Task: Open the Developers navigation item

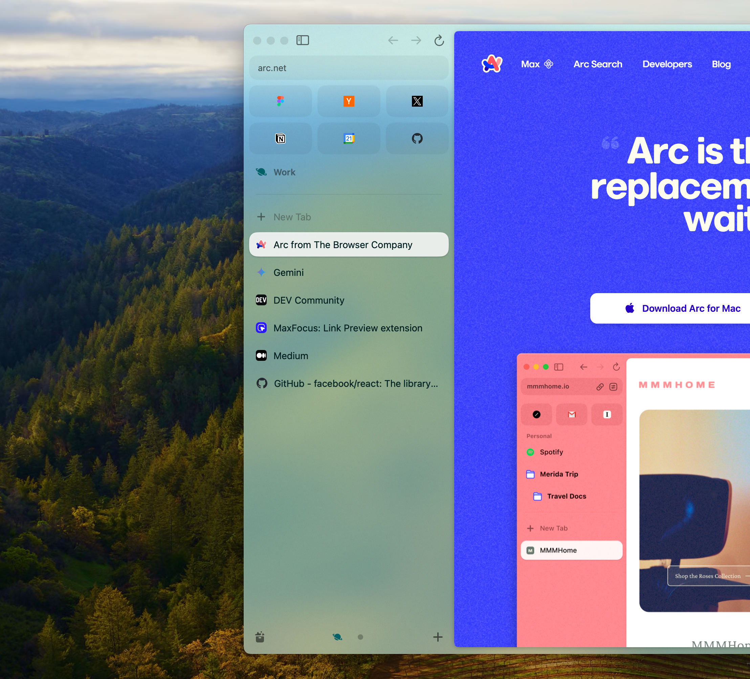Action: coord(667,64)
